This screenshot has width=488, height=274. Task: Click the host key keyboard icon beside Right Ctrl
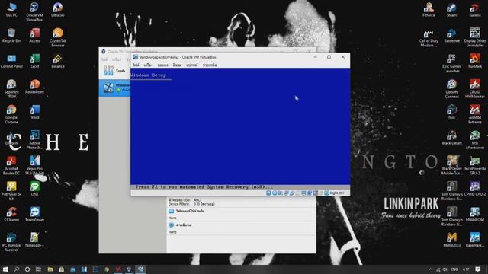327,193
